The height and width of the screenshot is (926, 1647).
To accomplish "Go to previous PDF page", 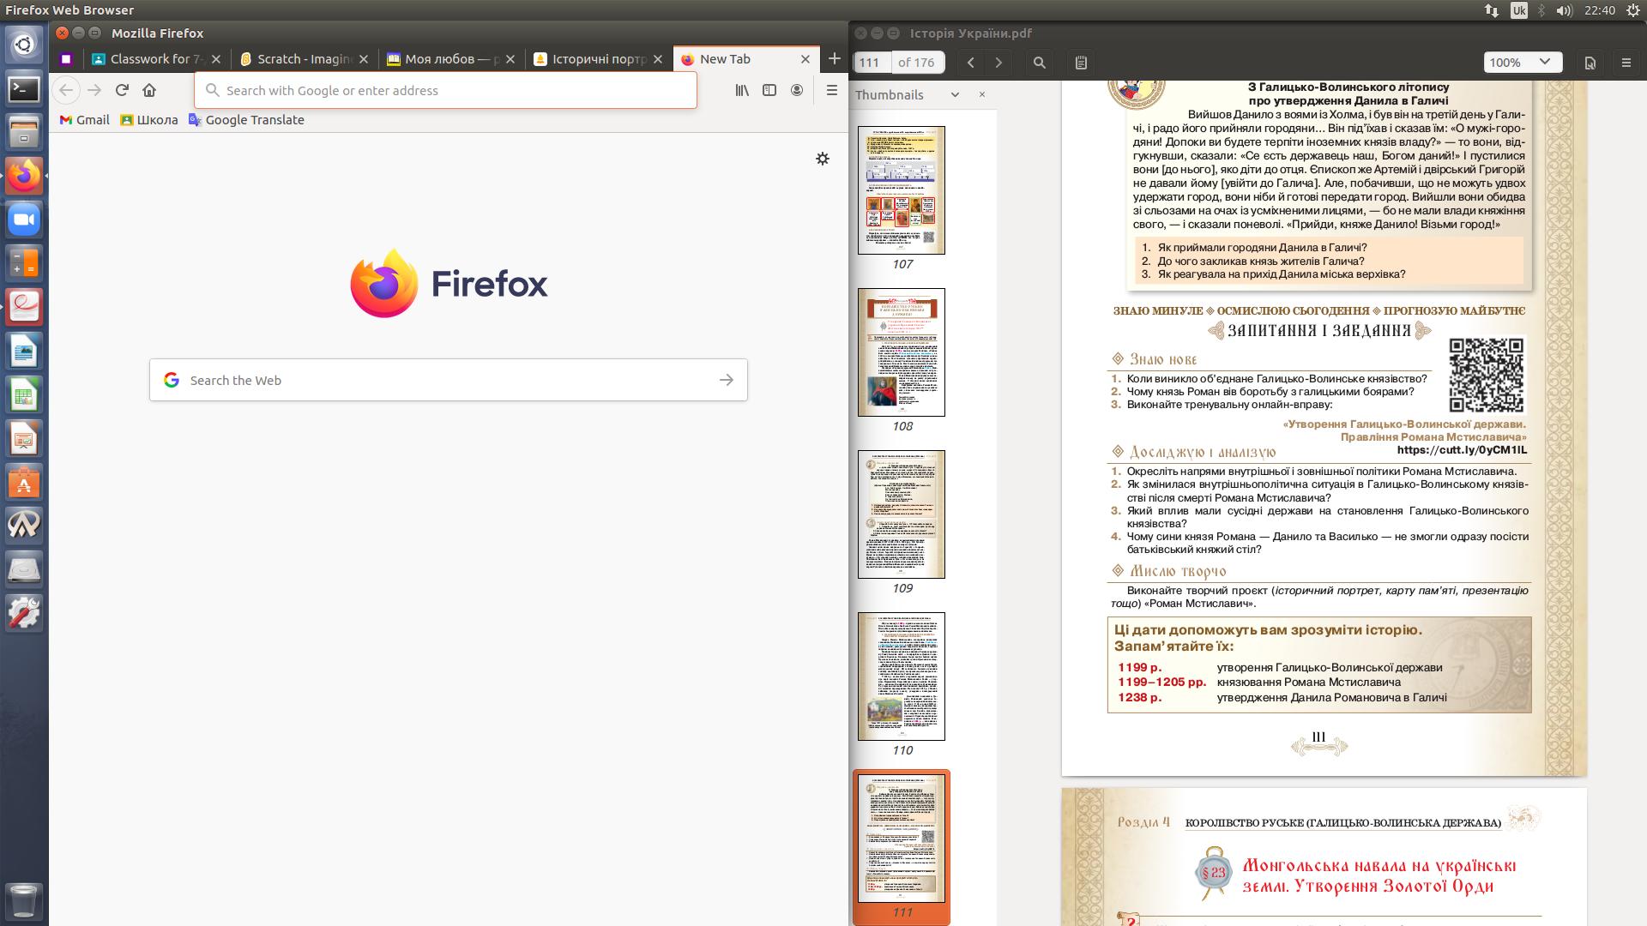I will (971, 63).
